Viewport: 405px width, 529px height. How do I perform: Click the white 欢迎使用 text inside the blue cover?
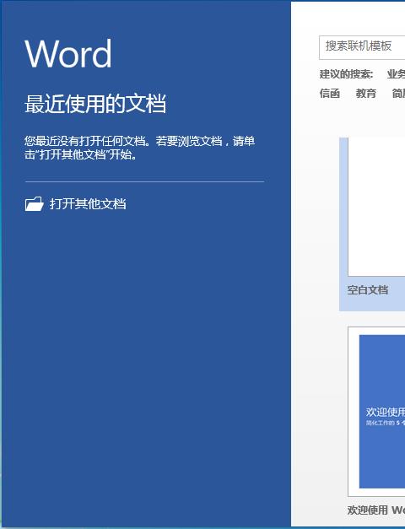pyautogui.click(x=385, y=412)
